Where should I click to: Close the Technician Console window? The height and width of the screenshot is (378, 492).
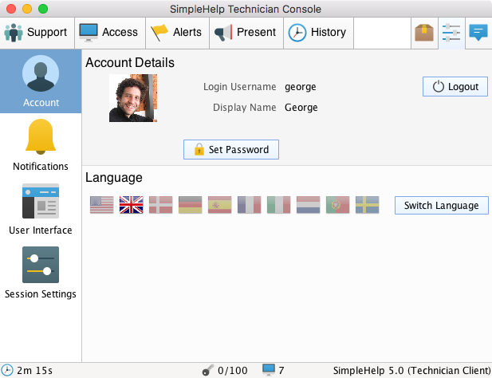point(11,9)
